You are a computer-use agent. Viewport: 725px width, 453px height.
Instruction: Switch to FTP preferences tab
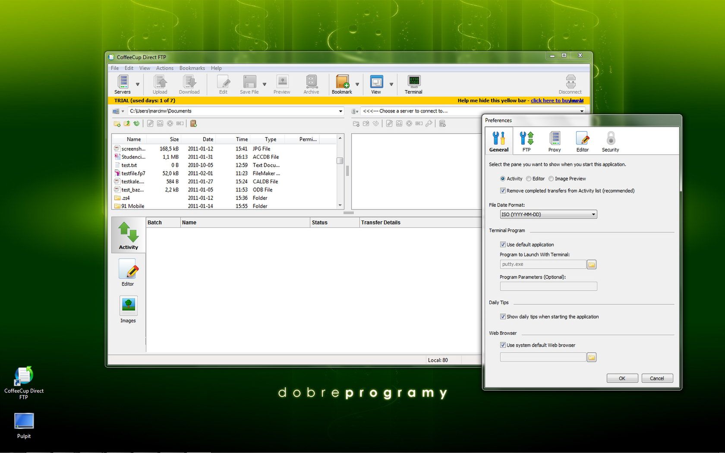(x=526, y=142)
